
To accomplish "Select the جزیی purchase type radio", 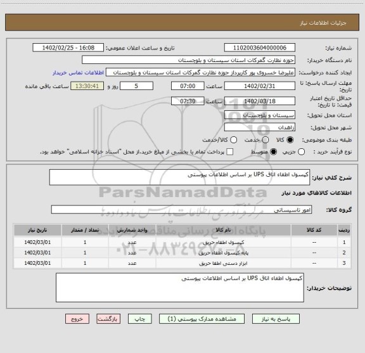I will pyautogui.click(x=301, y=152).
